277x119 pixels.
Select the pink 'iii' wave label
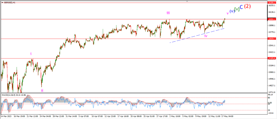pos(168,13)
